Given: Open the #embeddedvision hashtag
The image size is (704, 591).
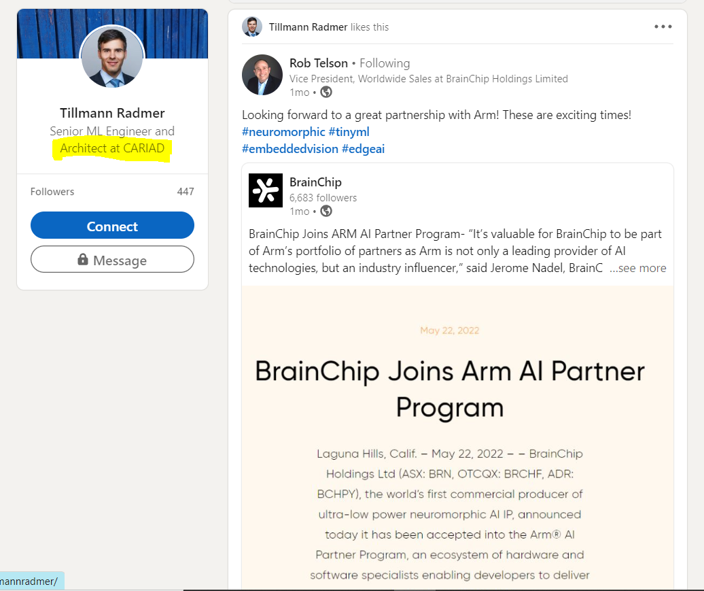Looking at the screenshot, I should tap(289, 148).
